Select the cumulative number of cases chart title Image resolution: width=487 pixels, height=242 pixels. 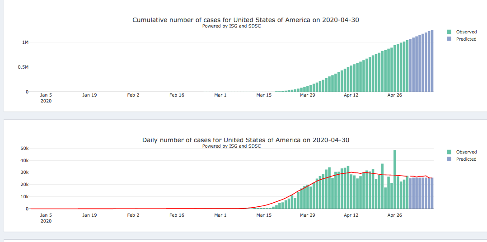pos(245,20)
